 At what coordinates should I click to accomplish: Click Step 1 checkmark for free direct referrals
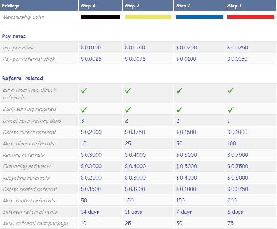231,90
